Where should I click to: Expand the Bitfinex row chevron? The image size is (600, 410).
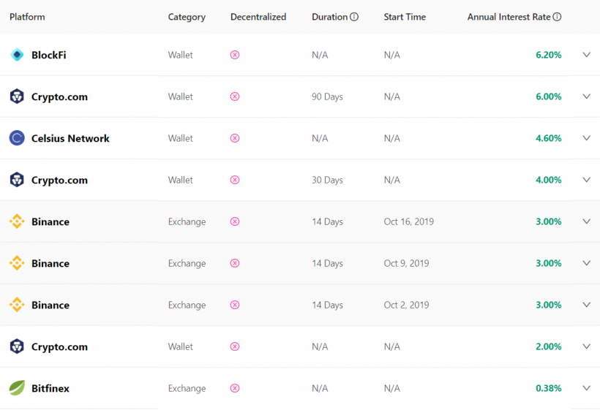point(586,388)
